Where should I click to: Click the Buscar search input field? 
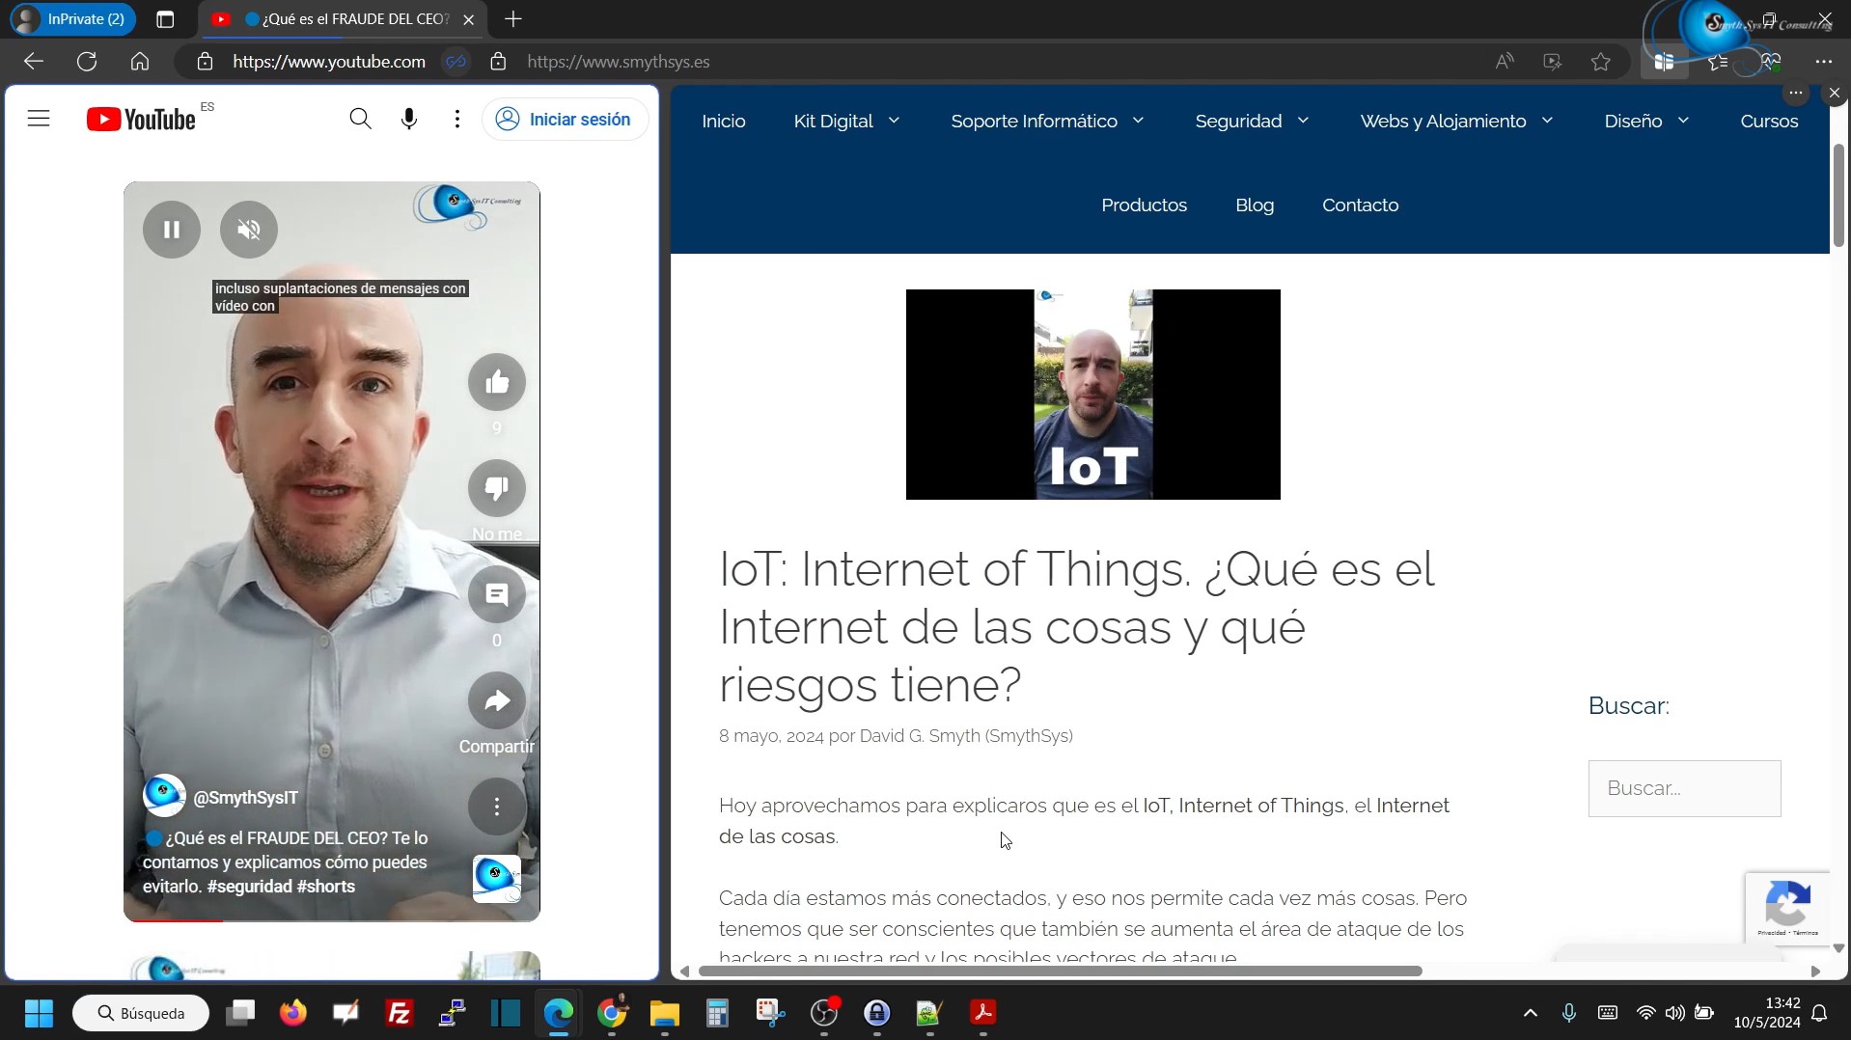click(x=1683, y=788)
